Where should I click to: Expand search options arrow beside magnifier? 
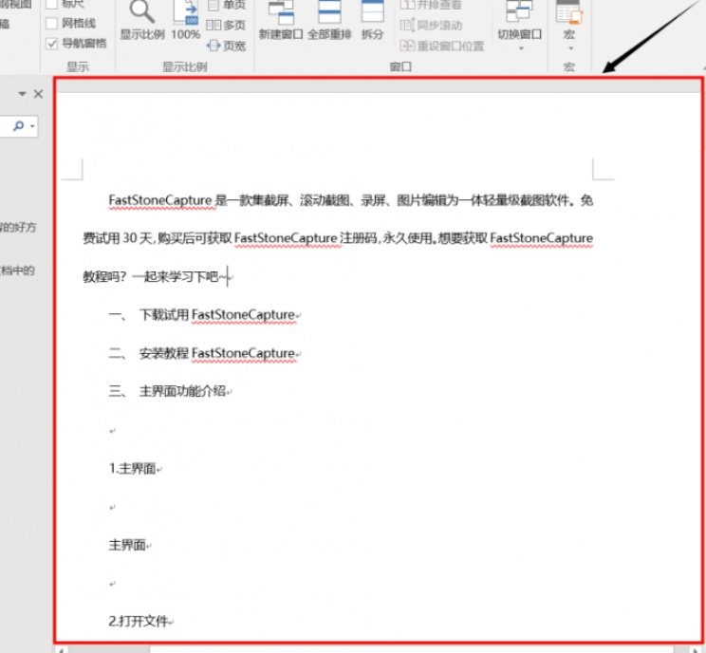click(32, 126)
